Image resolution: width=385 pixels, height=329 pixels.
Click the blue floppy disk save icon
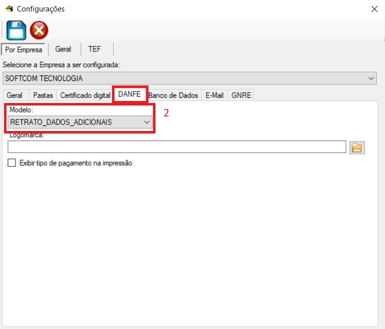pyautogui.click(x=16, y=30)
